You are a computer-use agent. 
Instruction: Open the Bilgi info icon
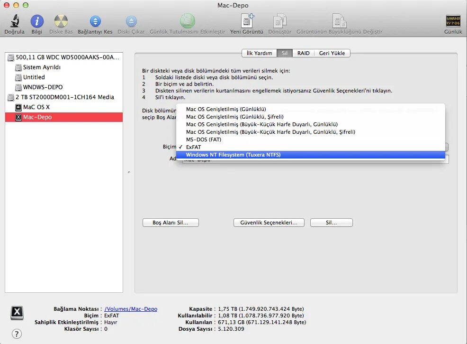[37, 21]
